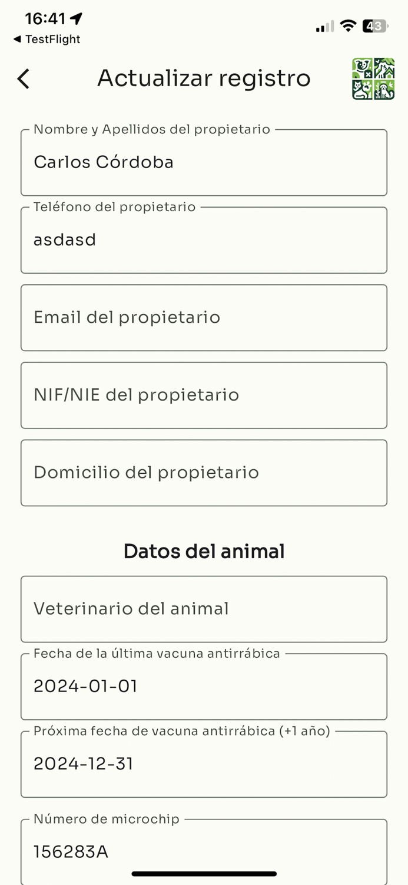Select the 'Actualizar registro' title
The image size is (408, 885).
click(x=204, y=78)
